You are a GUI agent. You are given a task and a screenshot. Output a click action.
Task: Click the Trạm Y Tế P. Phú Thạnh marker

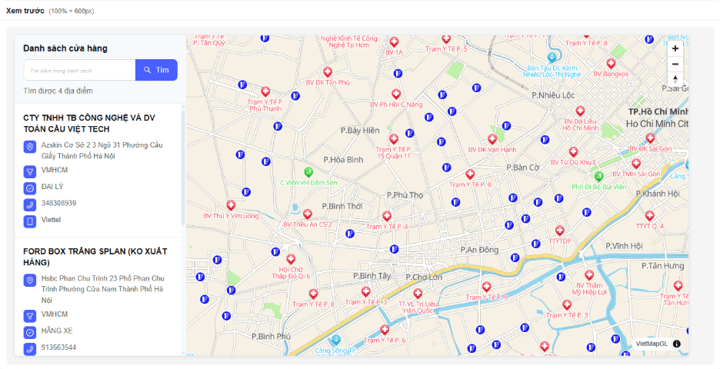[265, 91]
